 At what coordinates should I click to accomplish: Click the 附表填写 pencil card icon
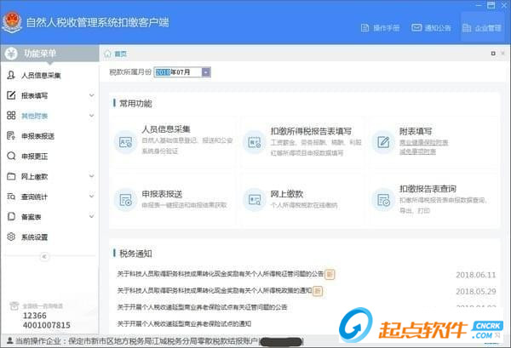pyautogui.click(x=383, y=142)
